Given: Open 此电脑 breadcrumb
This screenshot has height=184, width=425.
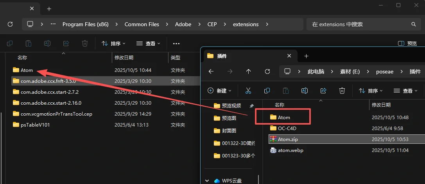Looking at the screenshot, I should pyautogui.click(x=316, y=71).
